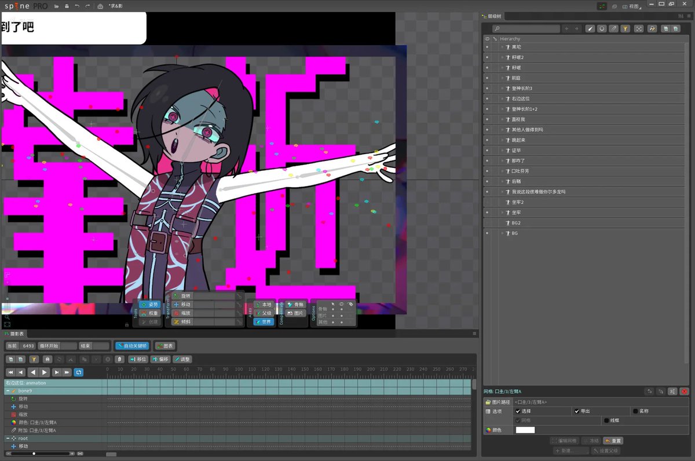
Task: Toggle 骨骼 bone compensation
Action: click(x=296, y=305)
